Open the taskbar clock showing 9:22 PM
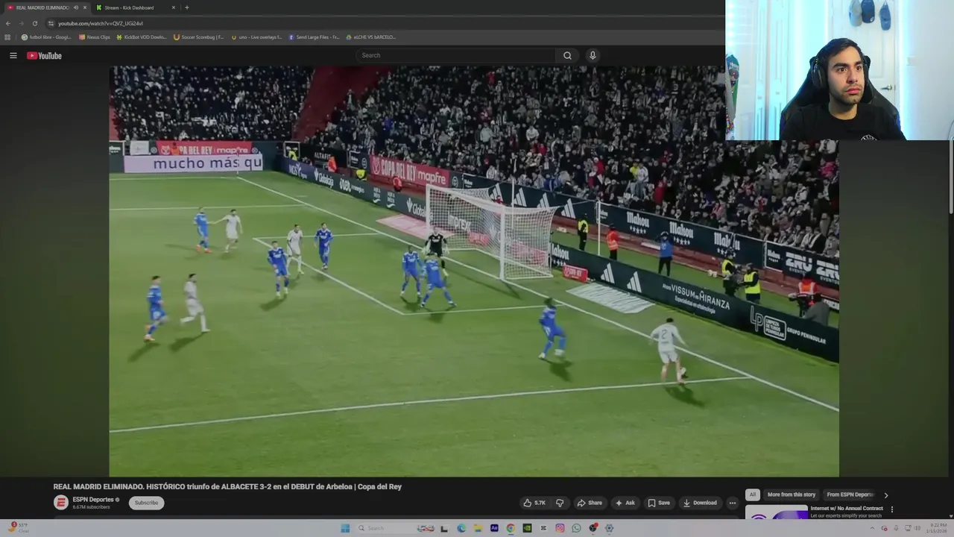 [x=938, y=528]
